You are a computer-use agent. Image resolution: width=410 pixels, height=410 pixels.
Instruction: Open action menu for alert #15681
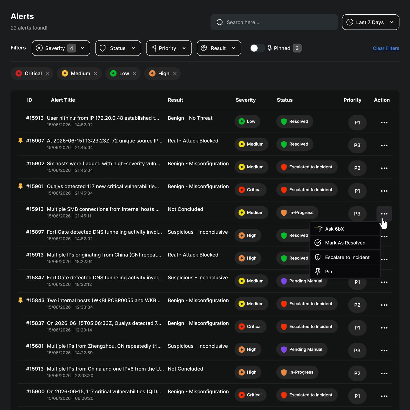(x=384, y=351)
